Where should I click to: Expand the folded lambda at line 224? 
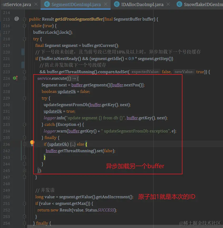24,78
